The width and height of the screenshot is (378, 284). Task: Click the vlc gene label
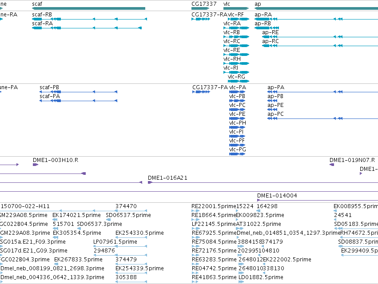pyautogui.click(x=227, y=4)
